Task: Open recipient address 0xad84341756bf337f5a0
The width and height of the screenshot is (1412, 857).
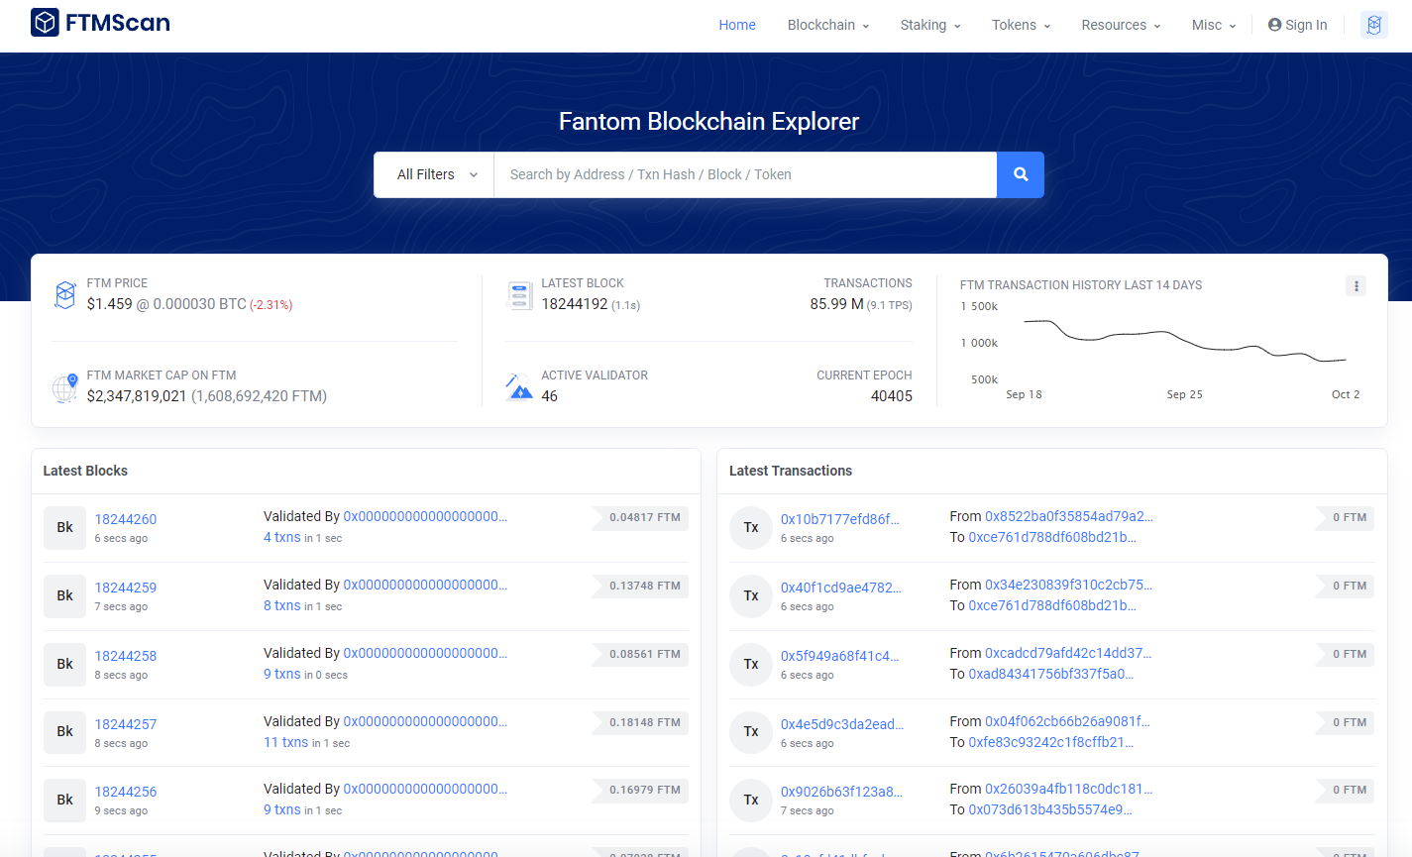Action: pos(1051,674)
